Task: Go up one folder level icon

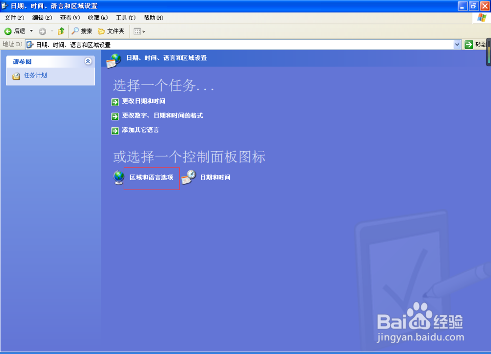Action: coord(61,31)
